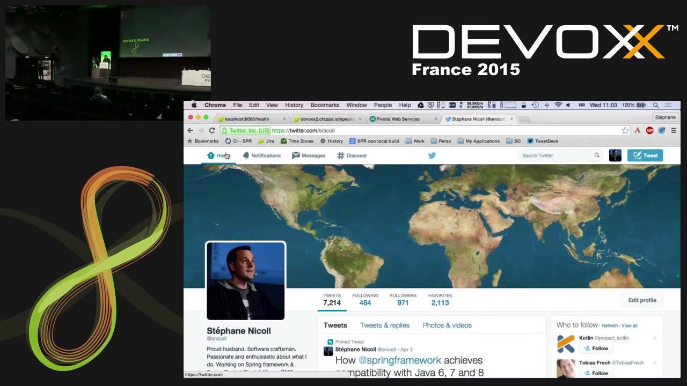The height and width of the screenshot is (386, 687).
Task: Click the Twitter, Inc. [US] security badge
Action: tap(245, 130)
